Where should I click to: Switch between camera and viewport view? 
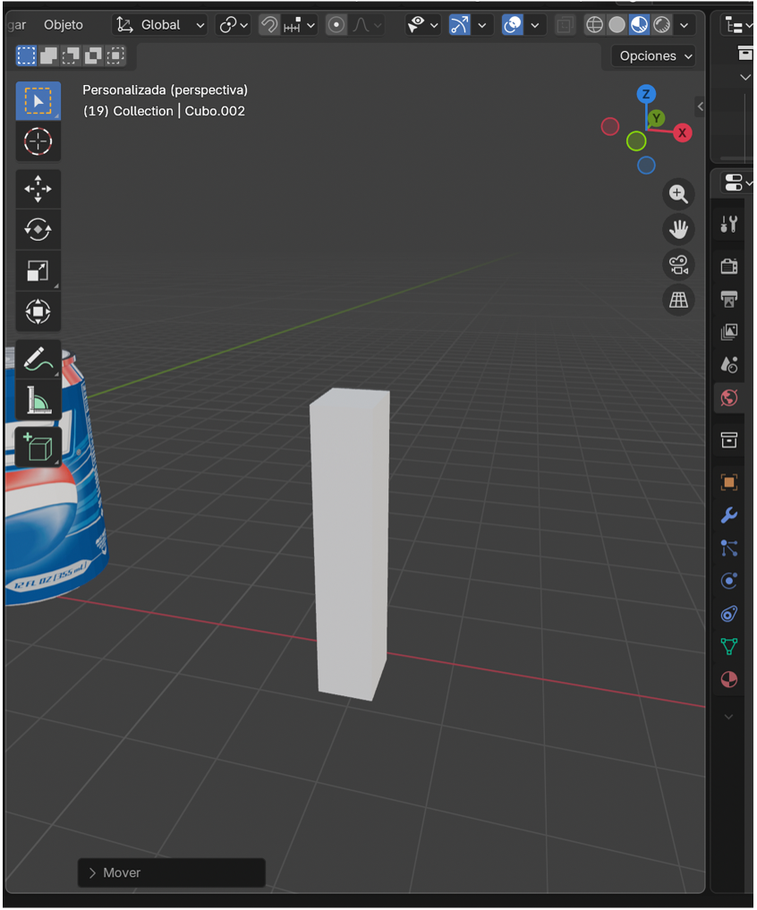click(x=678, y=265)
